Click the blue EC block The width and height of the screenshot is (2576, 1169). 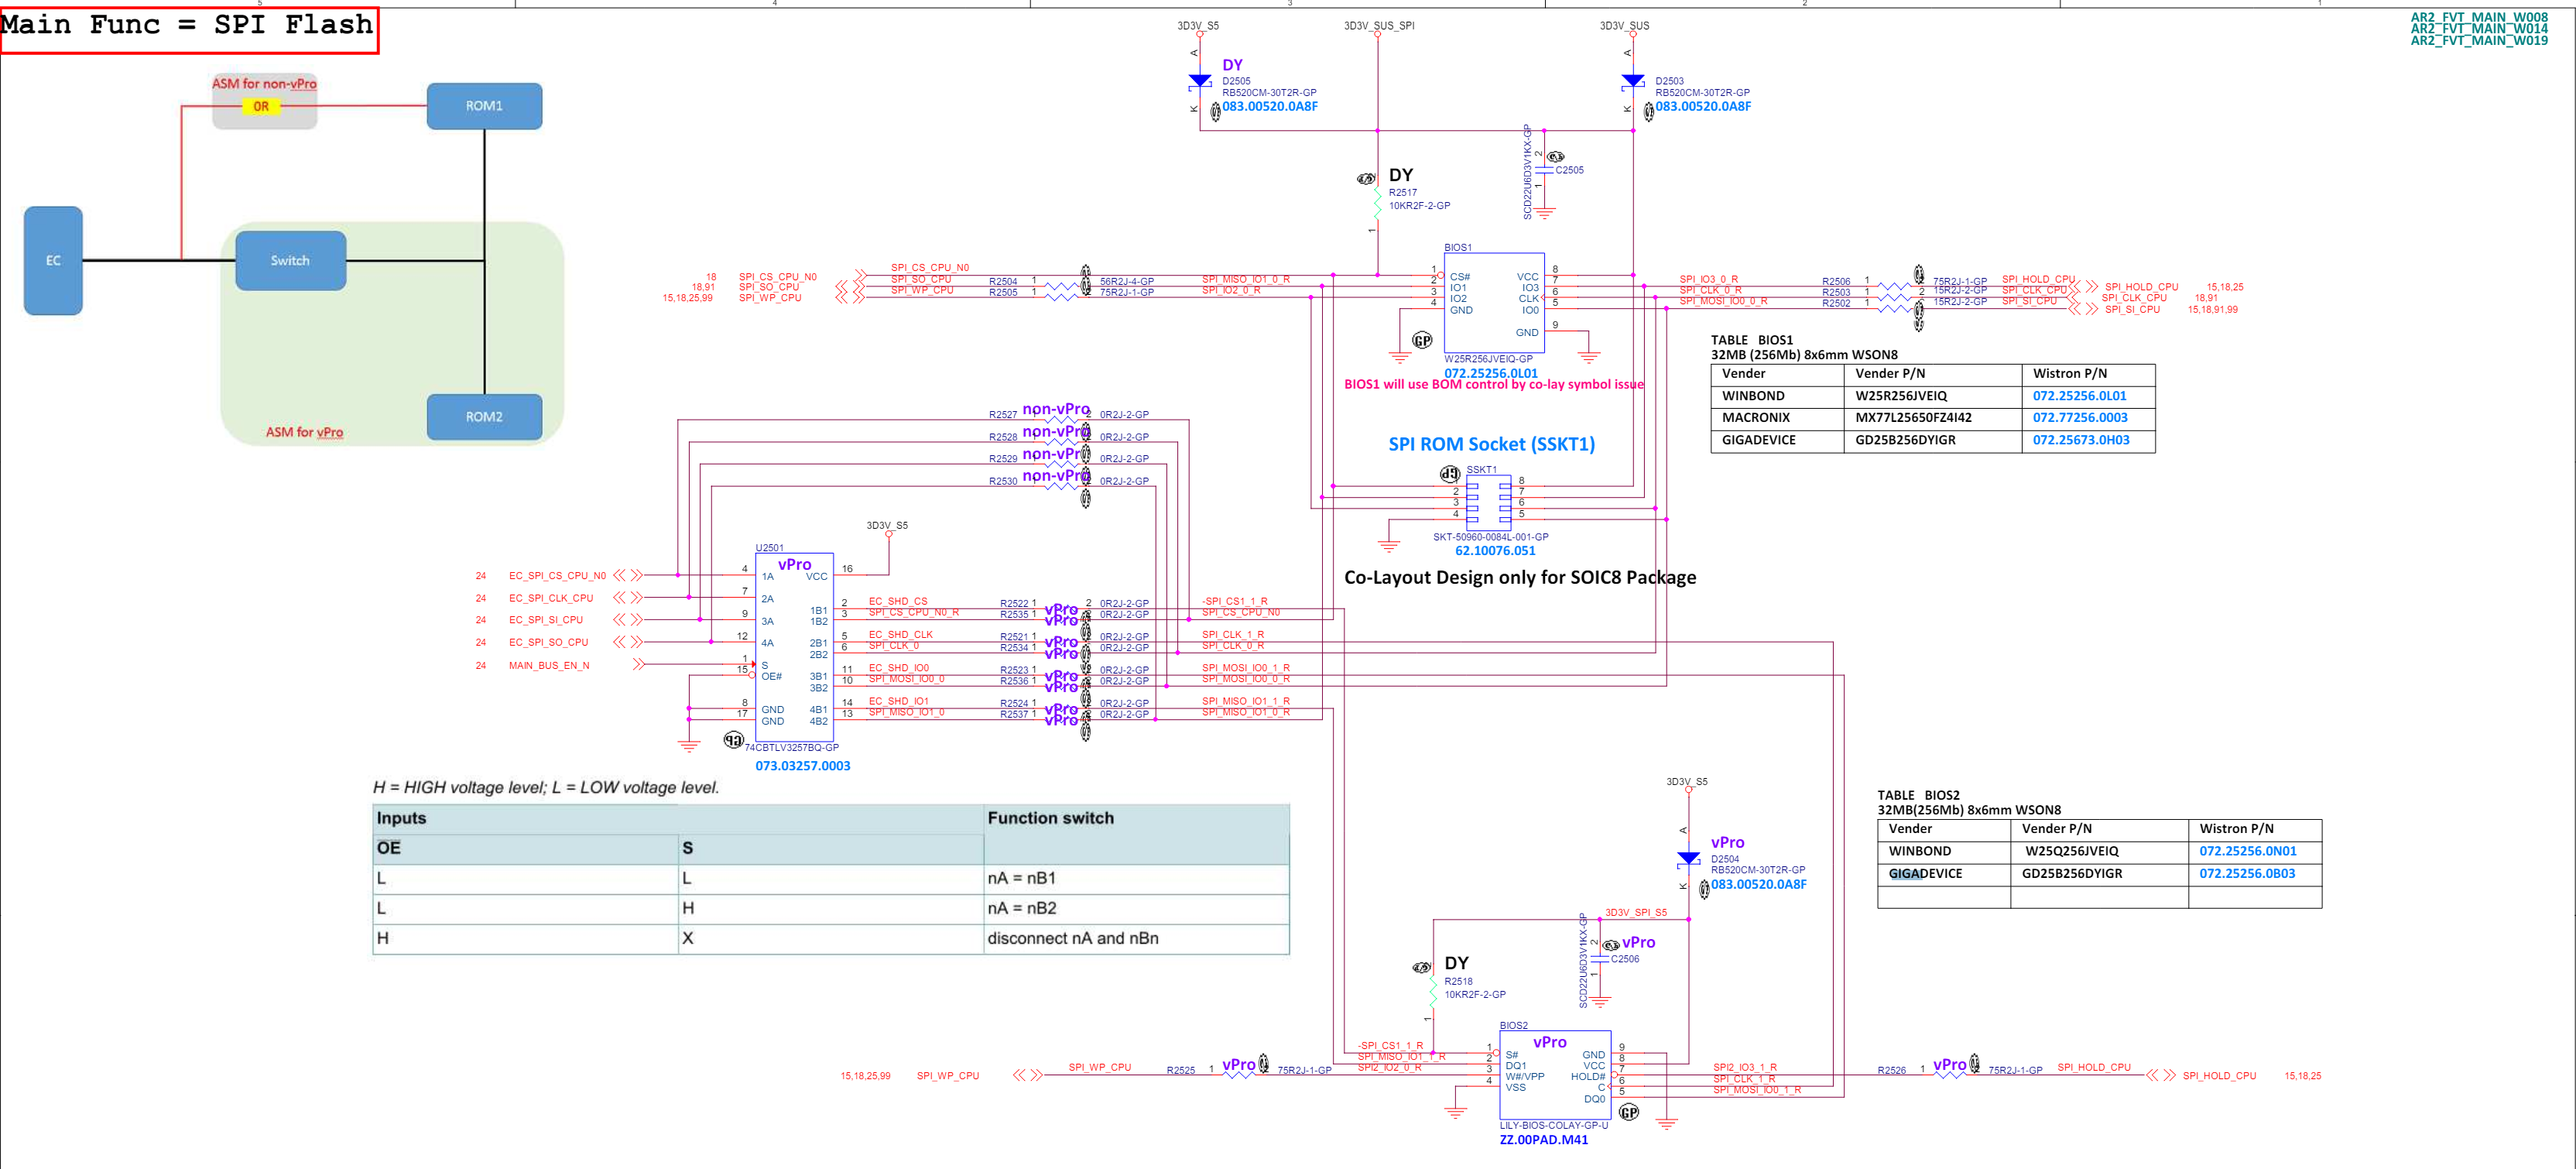(x=53, y=260)
